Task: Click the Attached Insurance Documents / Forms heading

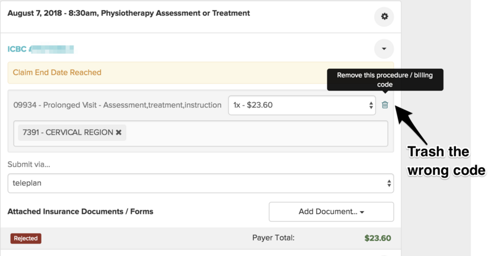Action: point(80,211)
